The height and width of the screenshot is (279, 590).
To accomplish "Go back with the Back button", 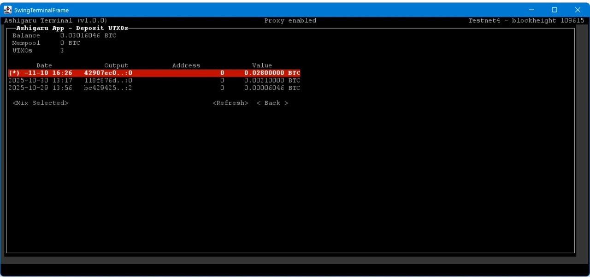I will 272,103.
